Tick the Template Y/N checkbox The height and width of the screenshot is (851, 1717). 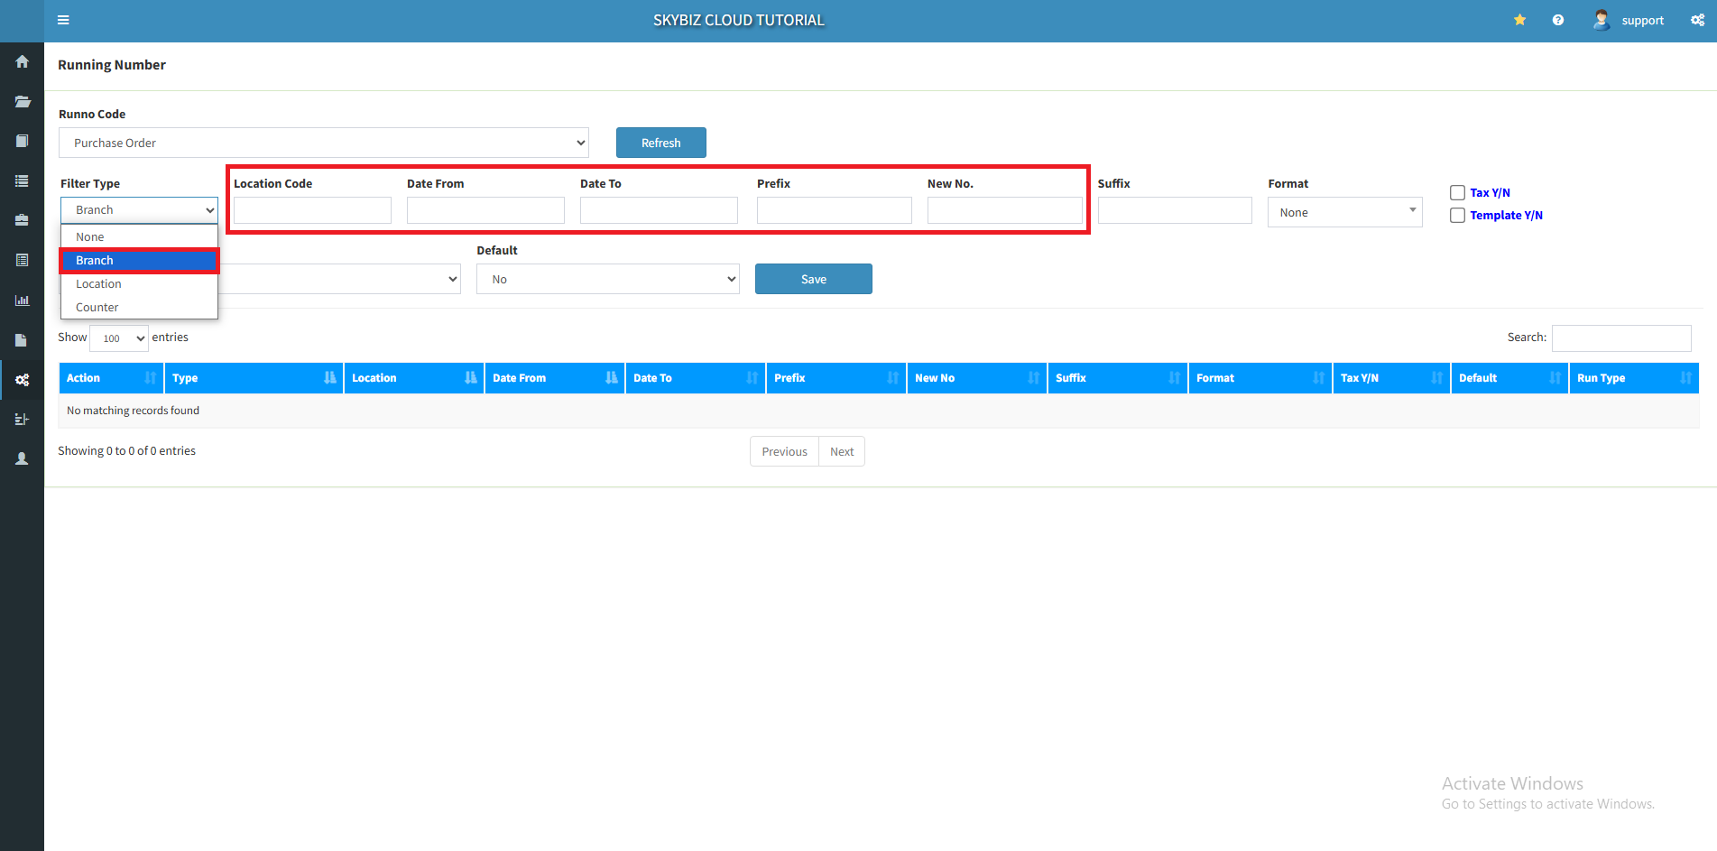coord(1457,215)
